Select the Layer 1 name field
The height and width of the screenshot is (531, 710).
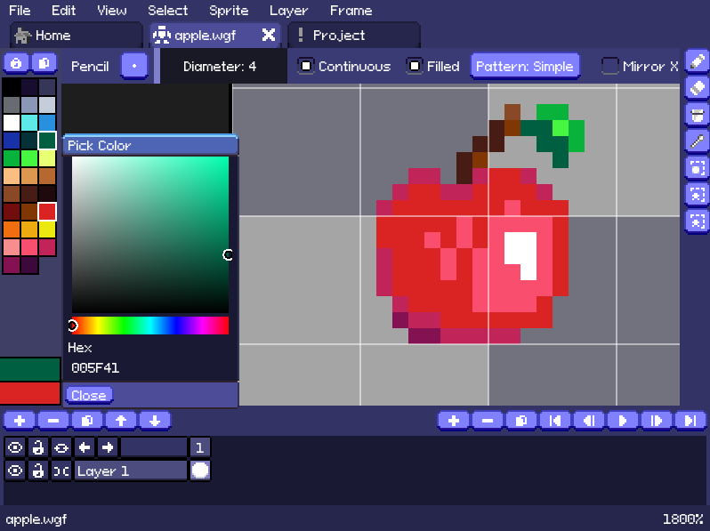tap(131, 471)
